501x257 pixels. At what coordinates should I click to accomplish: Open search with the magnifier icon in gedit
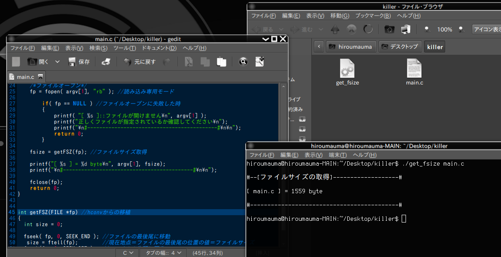point(243,62)
